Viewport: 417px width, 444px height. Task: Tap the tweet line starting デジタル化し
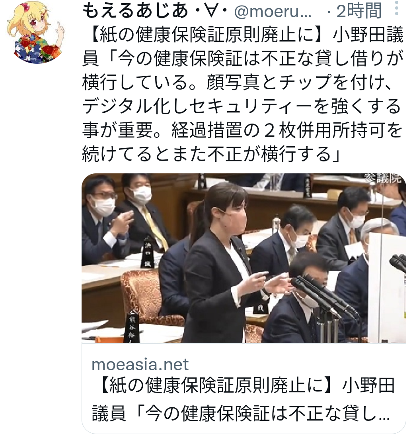click(x=242, y=106)
